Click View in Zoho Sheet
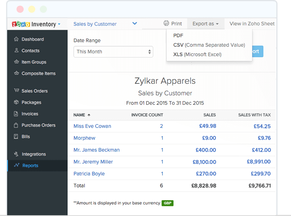The width and height of the screenshot is (291, 216). 252,24
